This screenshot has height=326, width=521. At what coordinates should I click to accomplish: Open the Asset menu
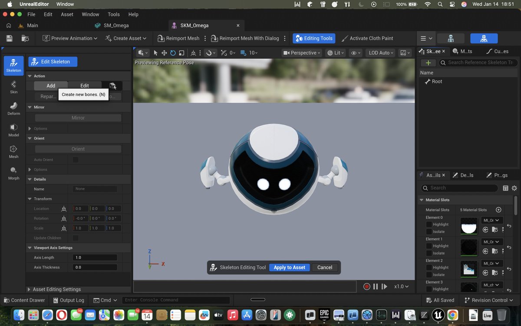point(67,14)
